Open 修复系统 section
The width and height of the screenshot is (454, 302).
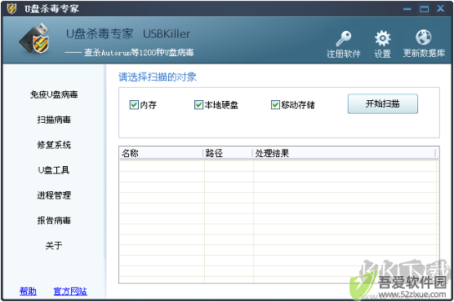(x=54, y=145)
